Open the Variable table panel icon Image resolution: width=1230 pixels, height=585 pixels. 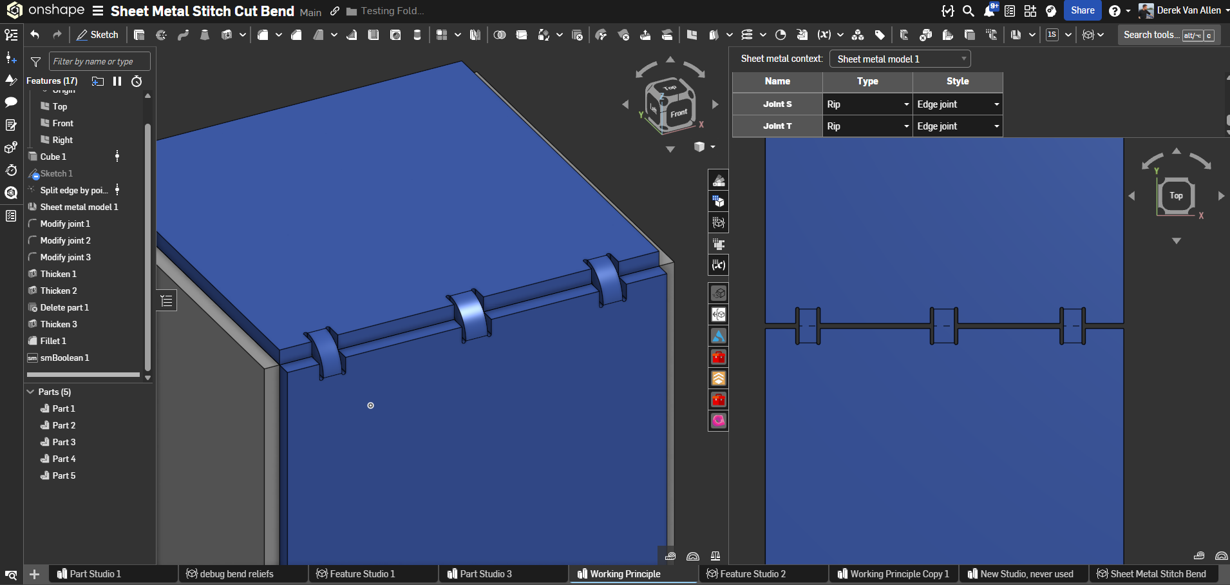coord(719,265)
